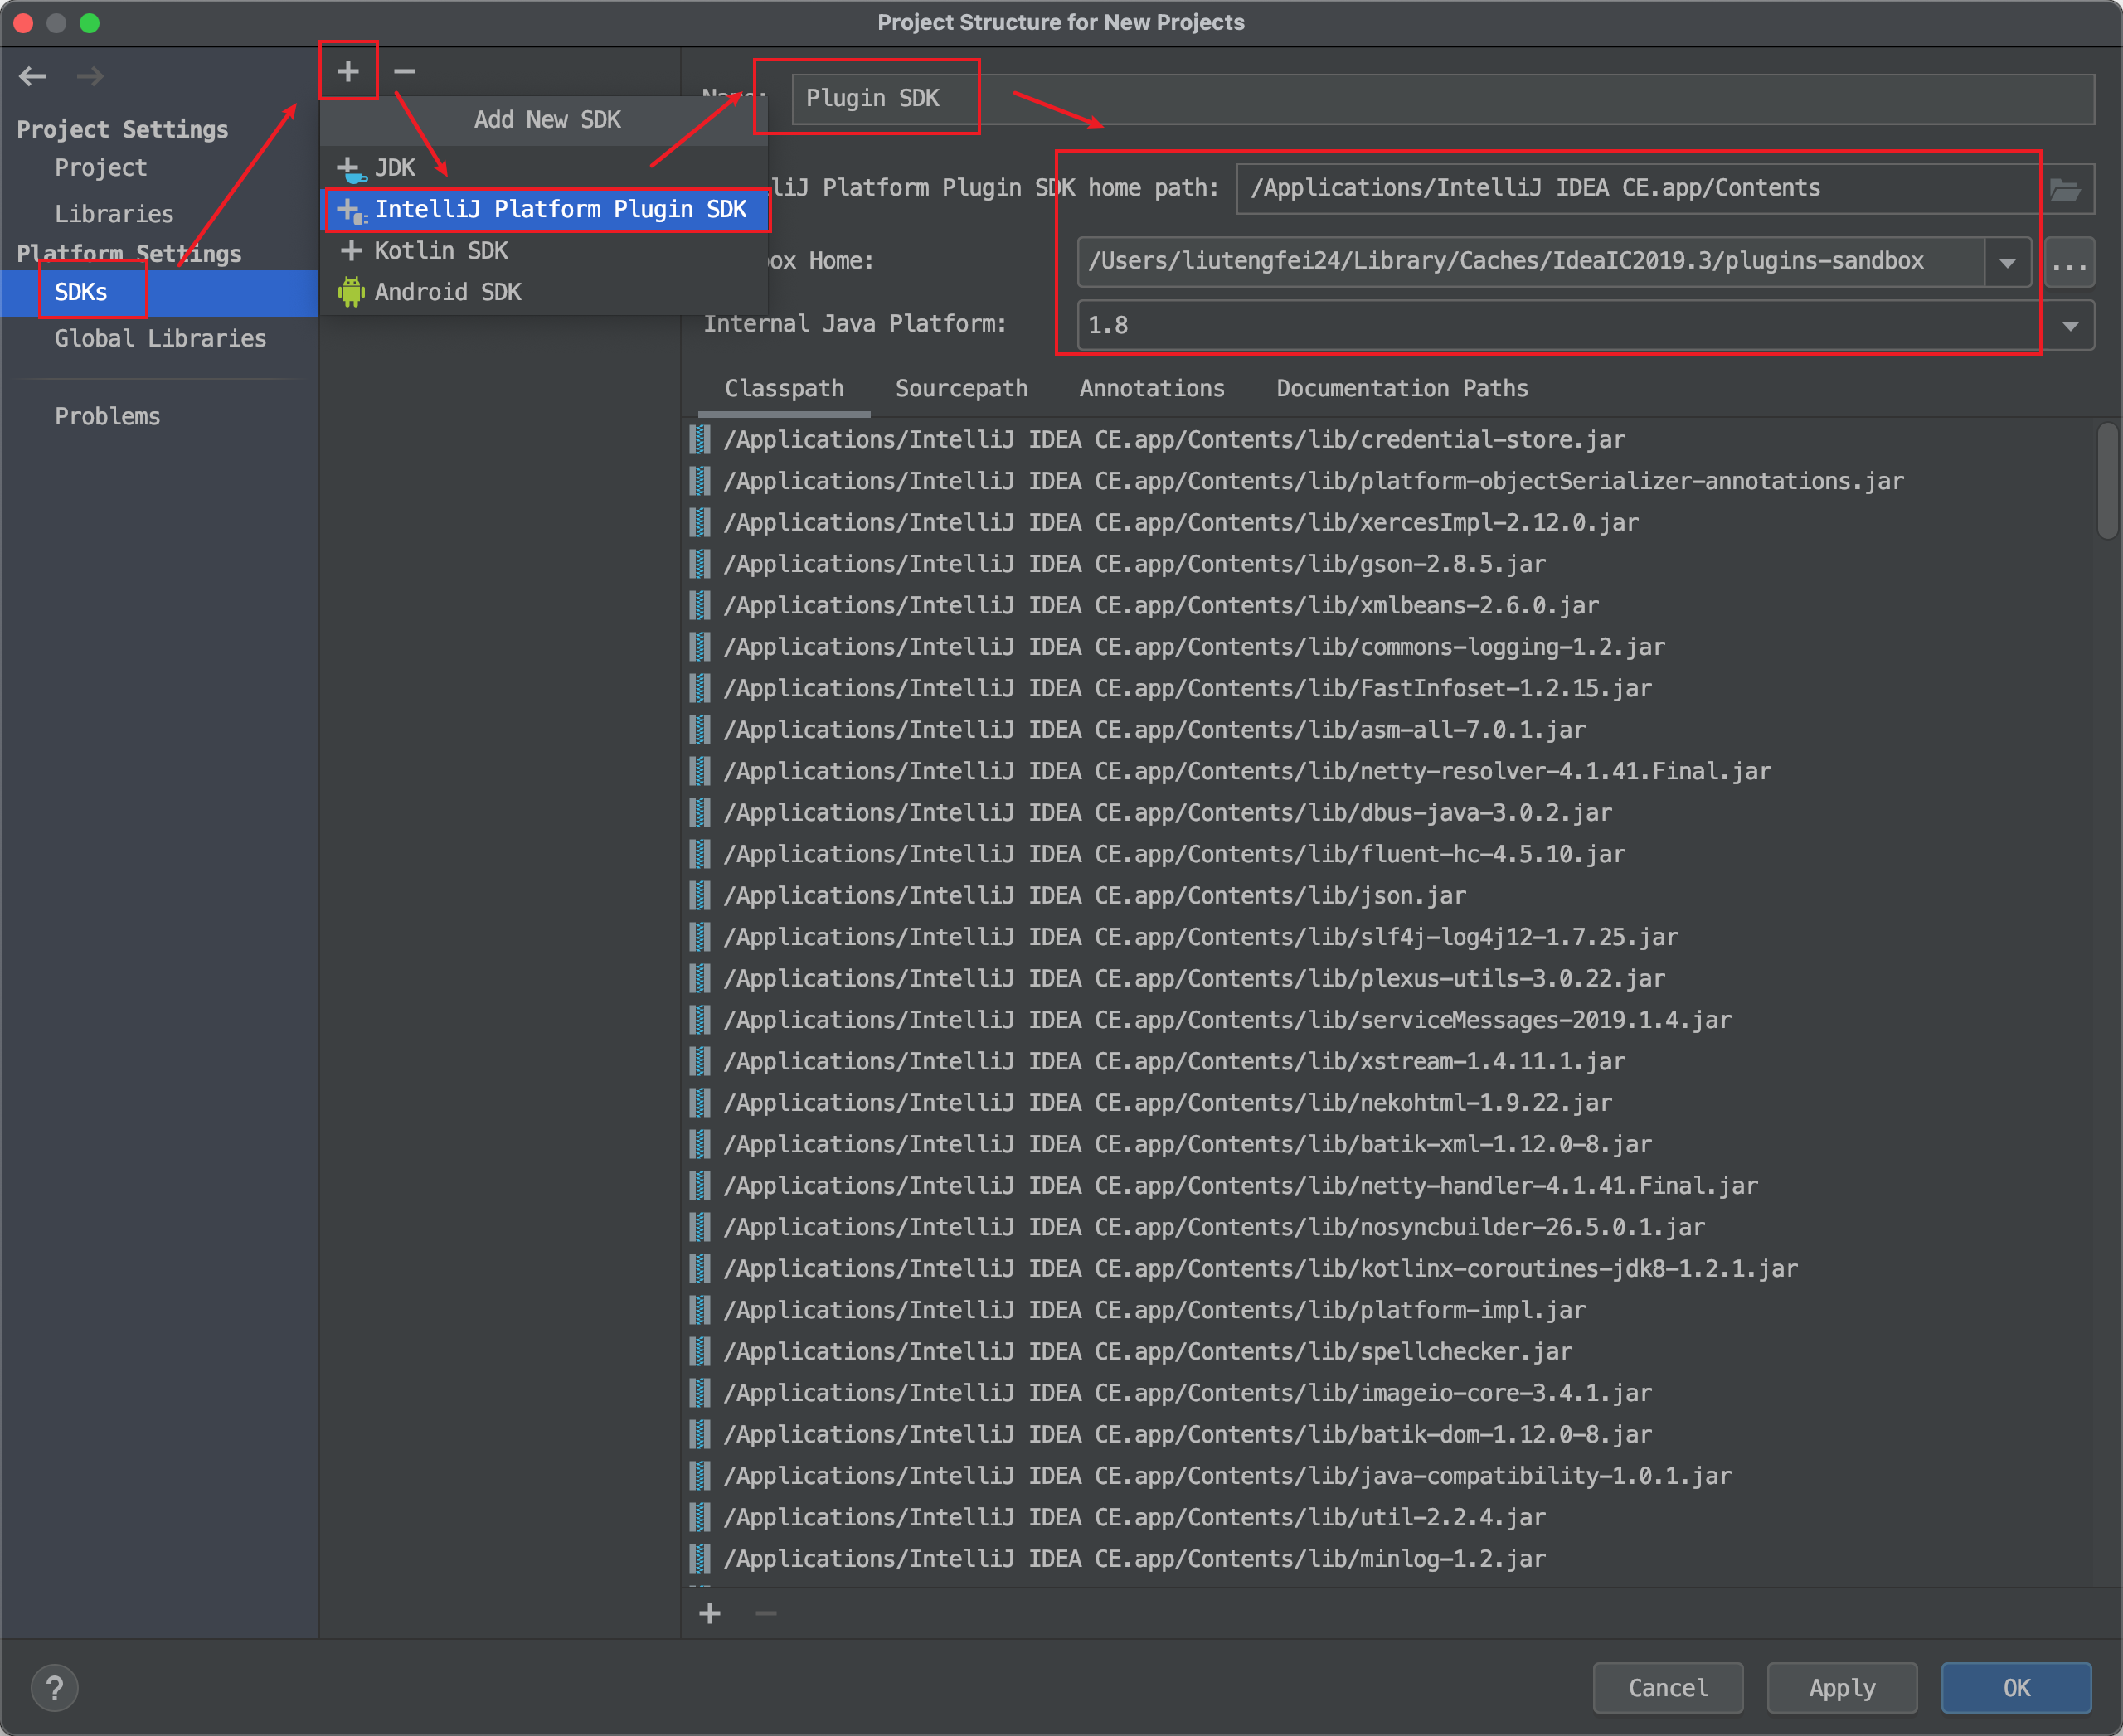The width and height of the screenshot is (2123, 1736).
Task: Go forward with the right arrow
Action: [x=90, y=76]
